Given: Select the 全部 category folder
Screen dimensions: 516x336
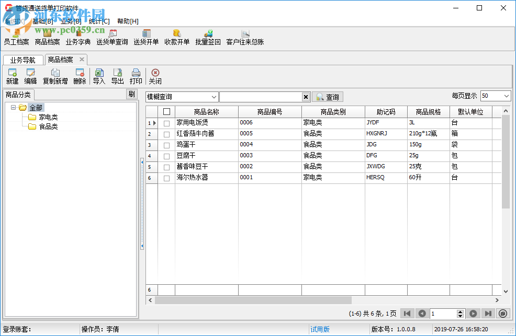Looking at the screenshot, I should point(36,108).
